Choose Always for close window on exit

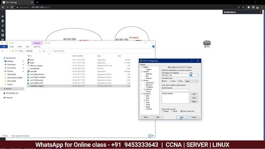(x=163, y=111)
